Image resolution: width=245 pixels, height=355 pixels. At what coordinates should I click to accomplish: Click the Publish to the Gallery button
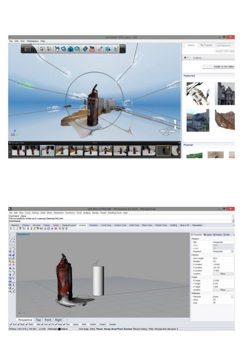pos(218,67)
